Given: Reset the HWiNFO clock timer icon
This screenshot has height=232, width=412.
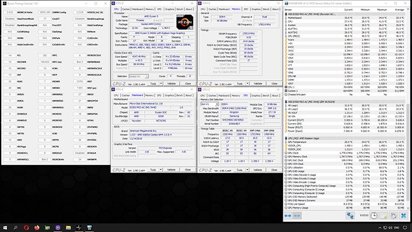Looking at the screenshot, I should coord(374,216).
